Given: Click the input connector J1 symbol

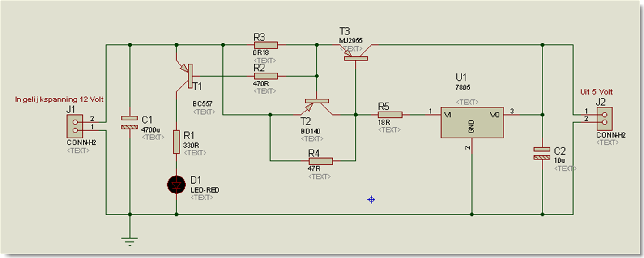Looking at the screenshot, I should (75, 126).
